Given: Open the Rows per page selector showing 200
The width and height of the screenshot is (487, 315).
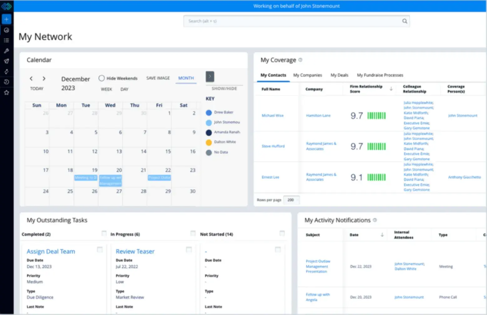Looking at the screenshot, I should tap(291, 200).
